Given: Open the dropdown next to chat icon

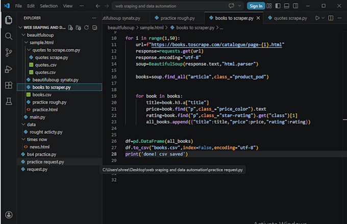Looking at the screenshot, I should coord(239,6).
